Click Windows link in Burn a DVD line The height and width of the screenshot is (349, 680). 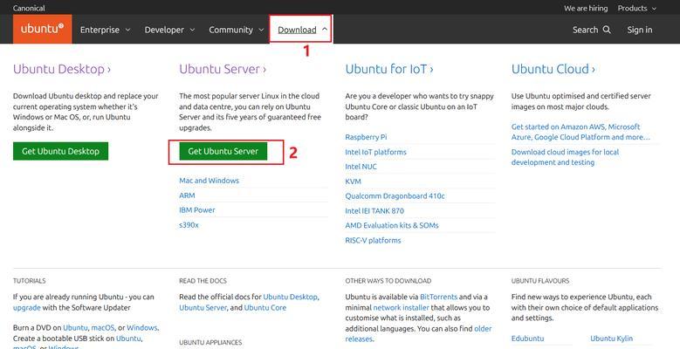coord(141,327)
